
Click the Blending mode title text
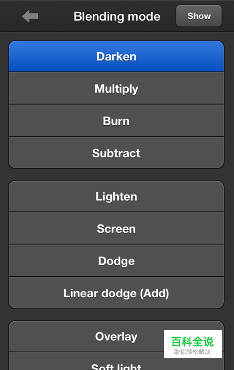point(117,16)
